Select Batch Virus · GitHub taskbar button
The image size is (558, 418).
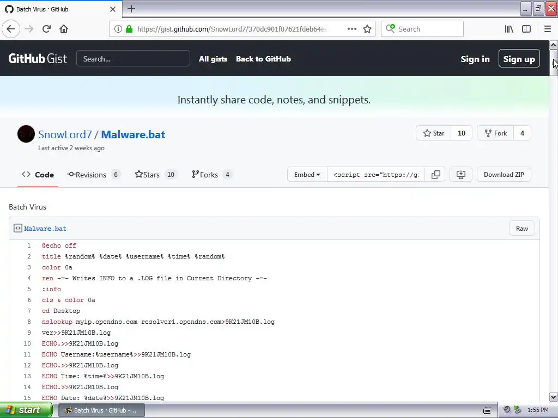pos(101,410)
